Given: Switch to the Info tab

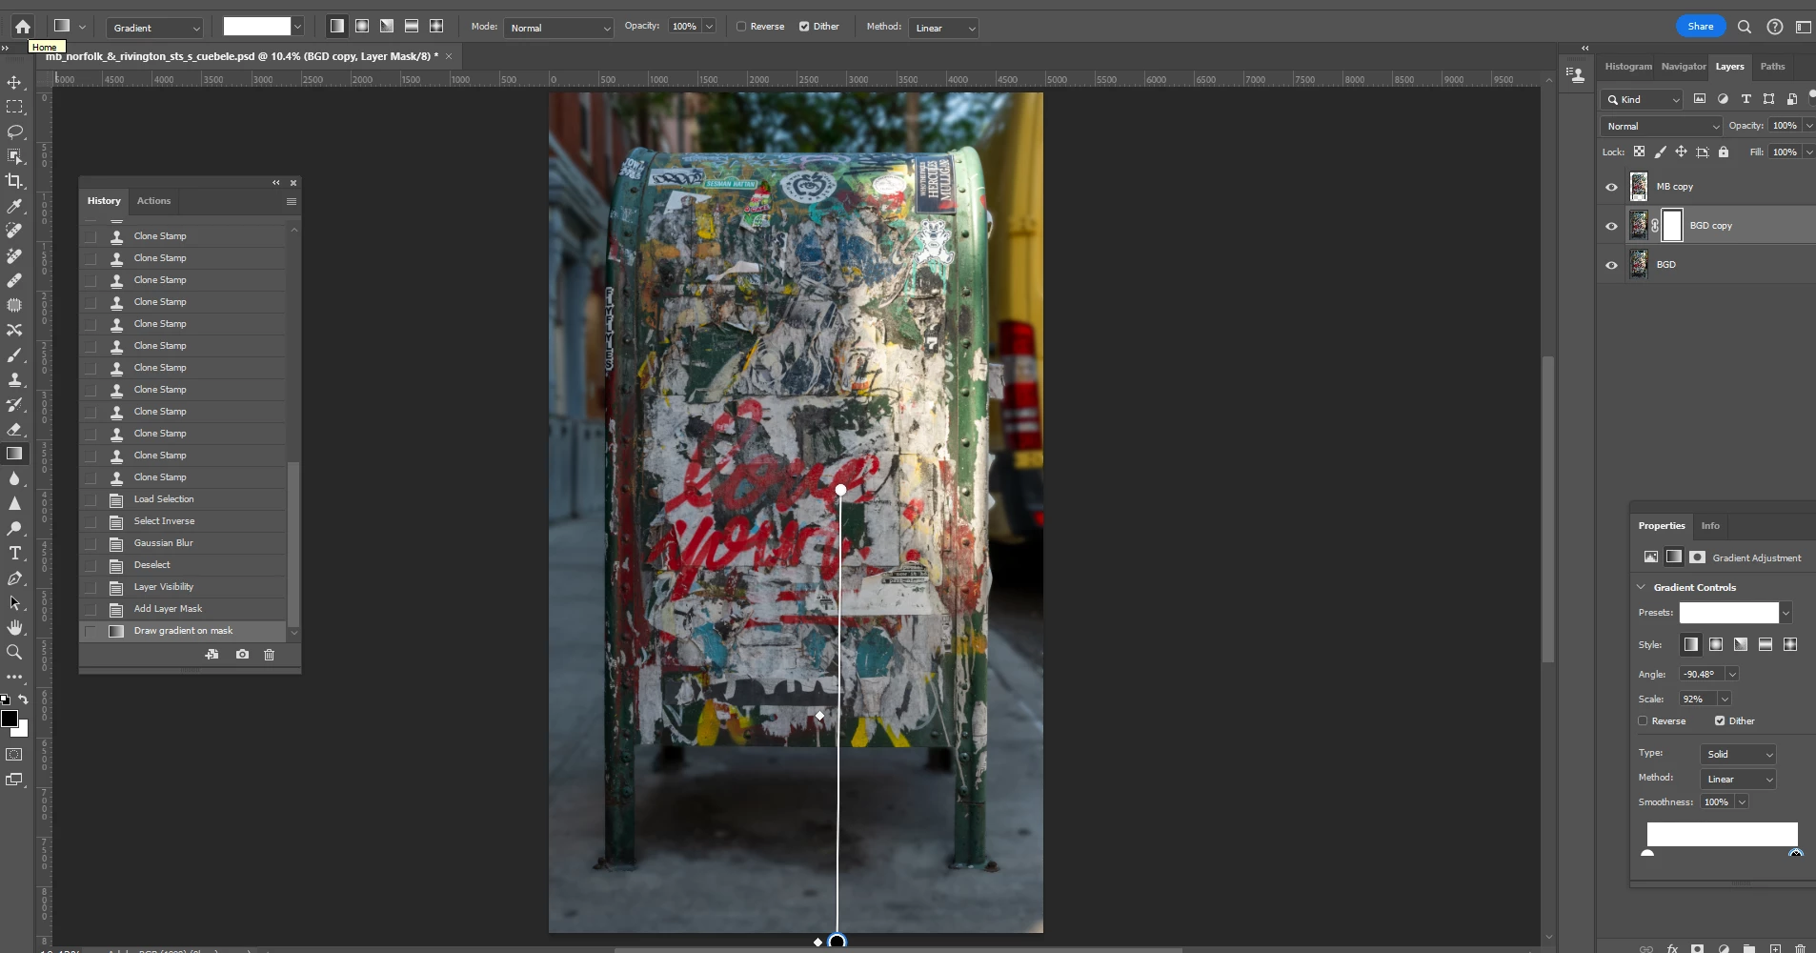Looking at the screenshot, I should click(x=1710, y=525).
